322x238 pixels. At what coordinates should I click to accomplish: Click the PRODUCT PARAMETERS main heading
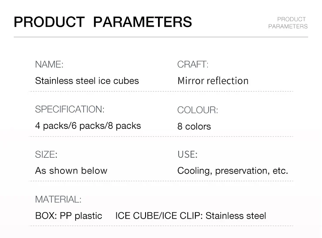pyautogui.click(x=103, y=22)
